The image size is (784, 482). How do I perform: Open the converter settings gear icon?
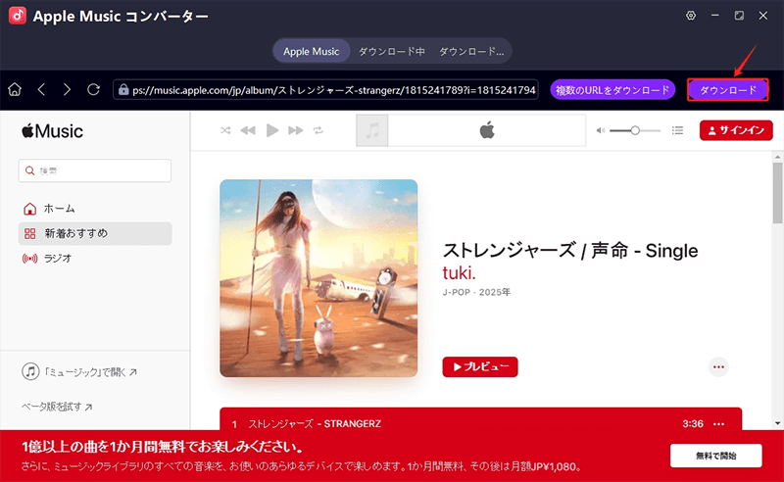click(x=691, y=16)
